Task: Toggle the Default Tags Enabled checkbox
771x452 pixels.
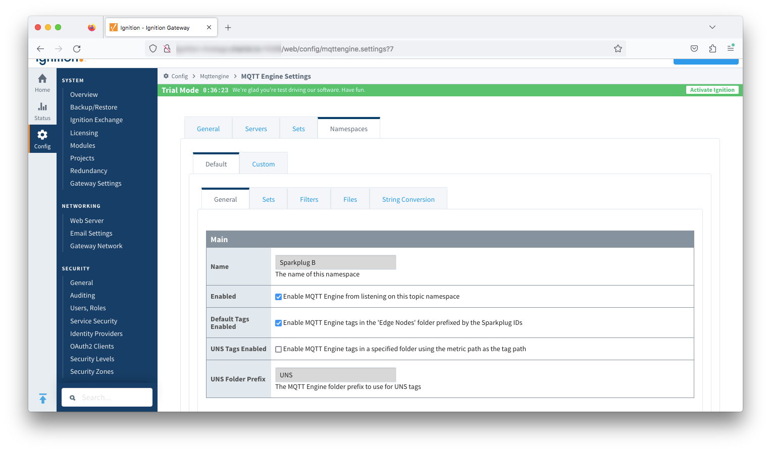Action: [x=278, y=323]
